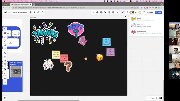Screen dimensions: 180x101
Task: Choose the Board presentation option
Action: [146, 19]
